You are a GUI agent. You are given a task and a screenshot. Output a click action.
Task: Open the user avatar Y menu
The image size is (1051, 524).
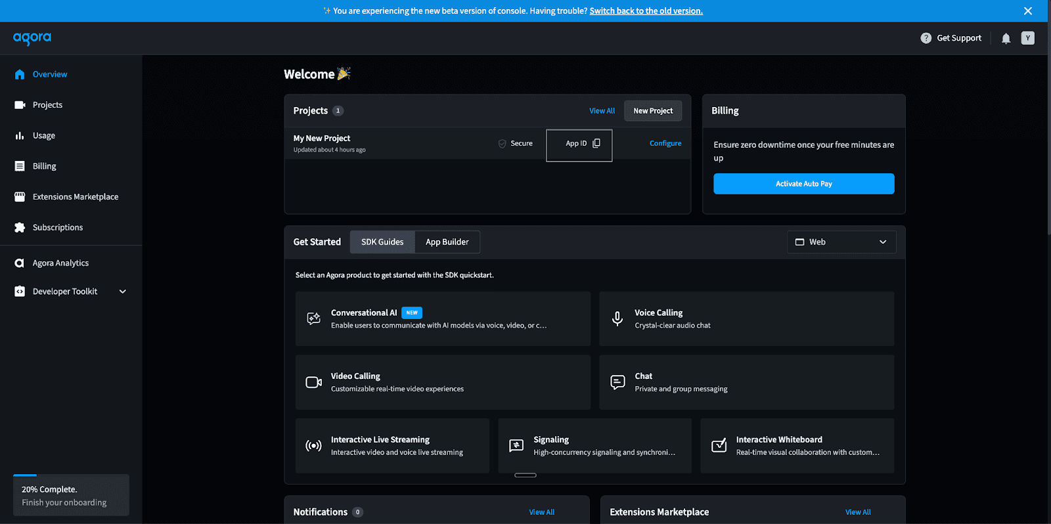pos(1027,38)
